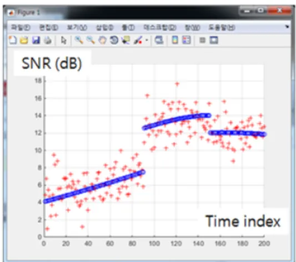Image resolution: width=296 pixels, height=262 pixels.
Task: Show plot tools and dock figure icon
Action: click(214, 40)
